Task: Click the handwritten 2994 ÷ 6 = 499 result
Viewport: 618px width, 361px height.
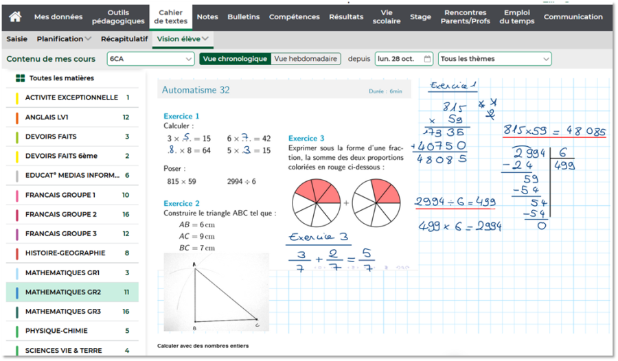Action: [x=455, y=202]
